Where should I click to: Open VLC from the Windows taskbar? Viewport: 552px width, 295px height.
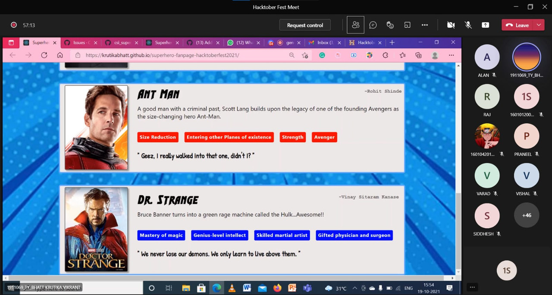[232, 288]
